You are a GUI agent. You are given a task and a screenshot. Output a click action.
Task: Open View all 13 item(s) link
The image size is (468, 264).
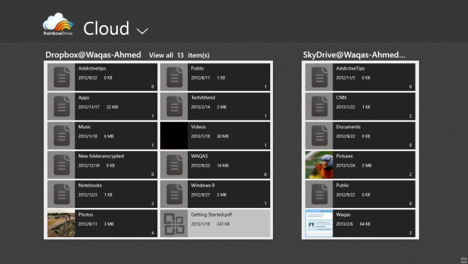point(179,55)
